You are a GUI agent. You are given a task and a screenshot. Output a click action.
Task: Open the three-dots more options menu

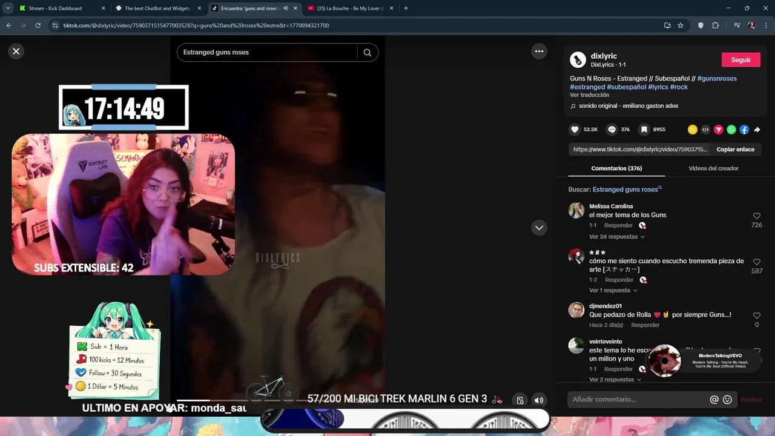coord(539,51)
